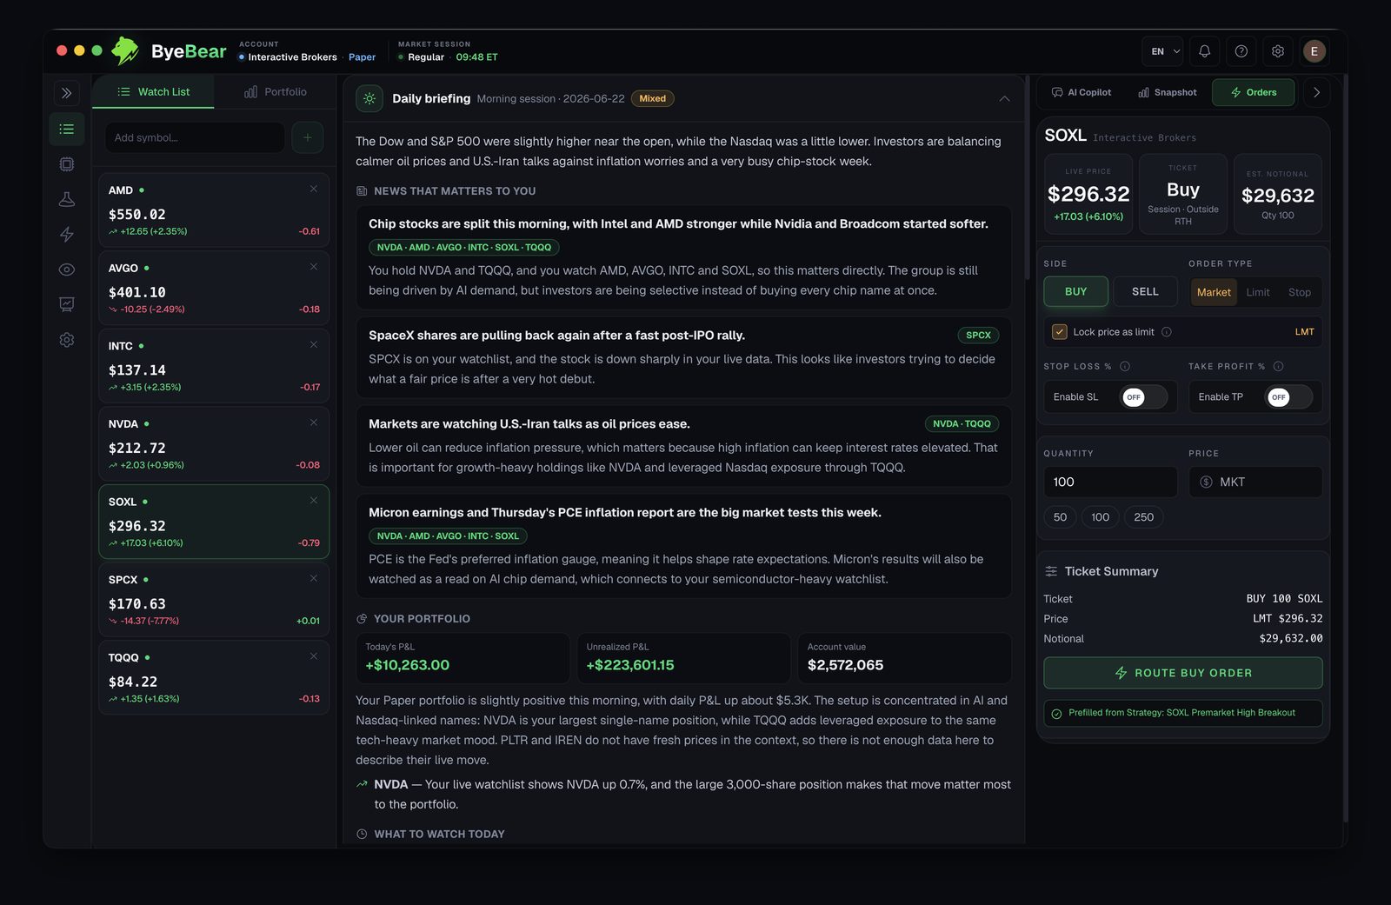The height and width of the screenshot is (905, 1391).
Task: Open top bar settings gear icon
Action: (x=1278, y=51)
